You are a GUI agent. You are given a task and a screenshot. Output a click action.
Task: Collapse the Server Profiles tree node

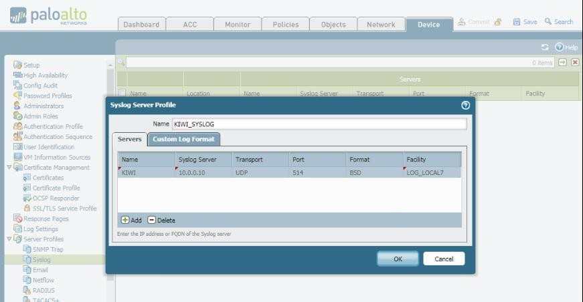[9, 239]
